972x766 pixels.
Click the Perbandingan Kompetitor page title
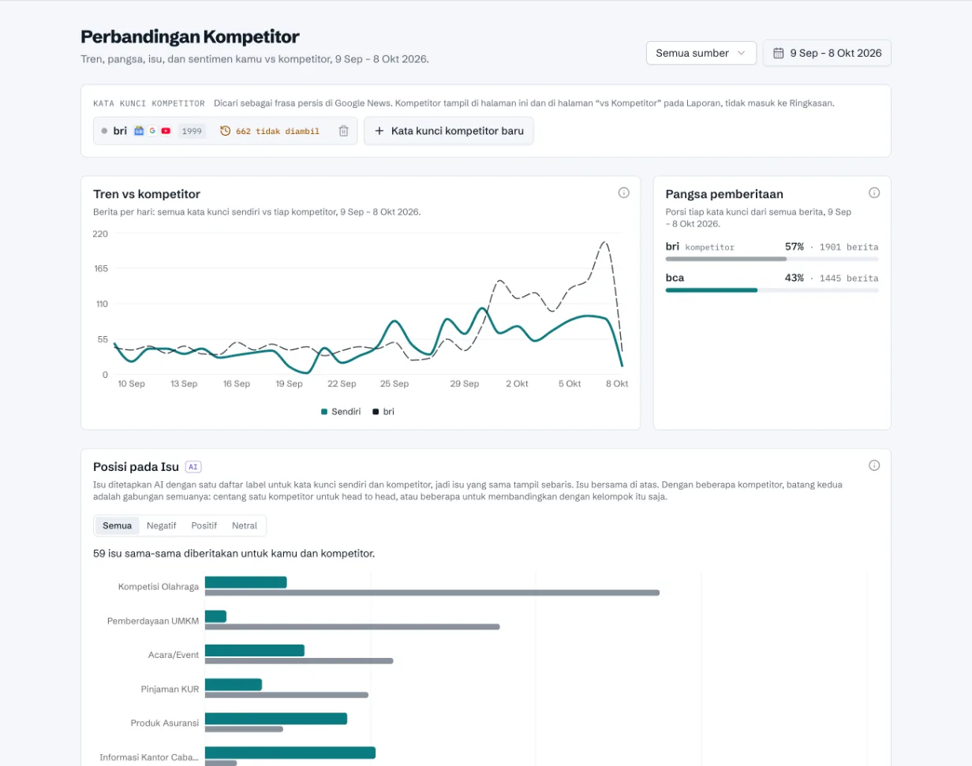[x=190, y=36]
